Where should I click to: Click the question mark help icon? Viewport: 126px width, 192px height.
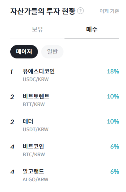click(80, 11)
